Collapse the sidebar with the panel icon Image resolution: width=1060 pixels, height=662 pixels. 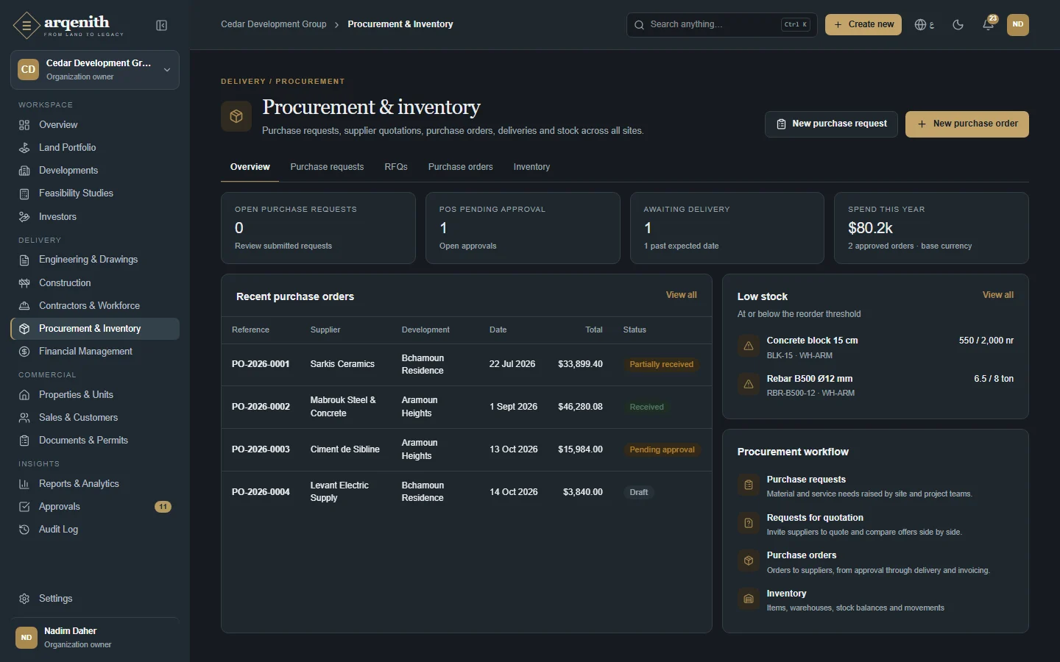[162, 25]
